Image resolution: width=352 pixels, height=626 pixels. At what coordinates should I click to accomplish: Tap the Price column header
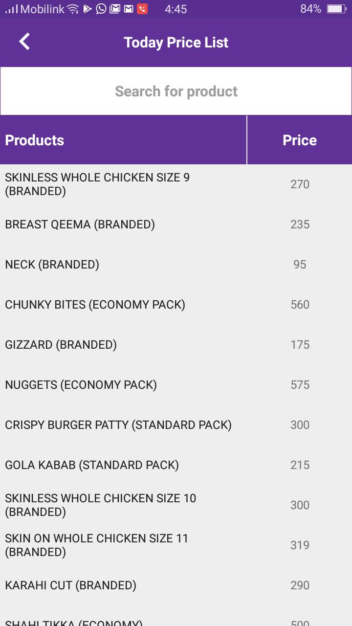[300, 140]
